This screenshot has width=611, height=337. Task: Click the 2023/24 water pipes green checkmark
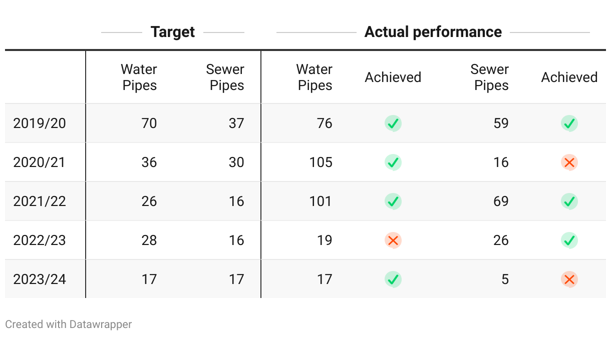pos(393,279)
